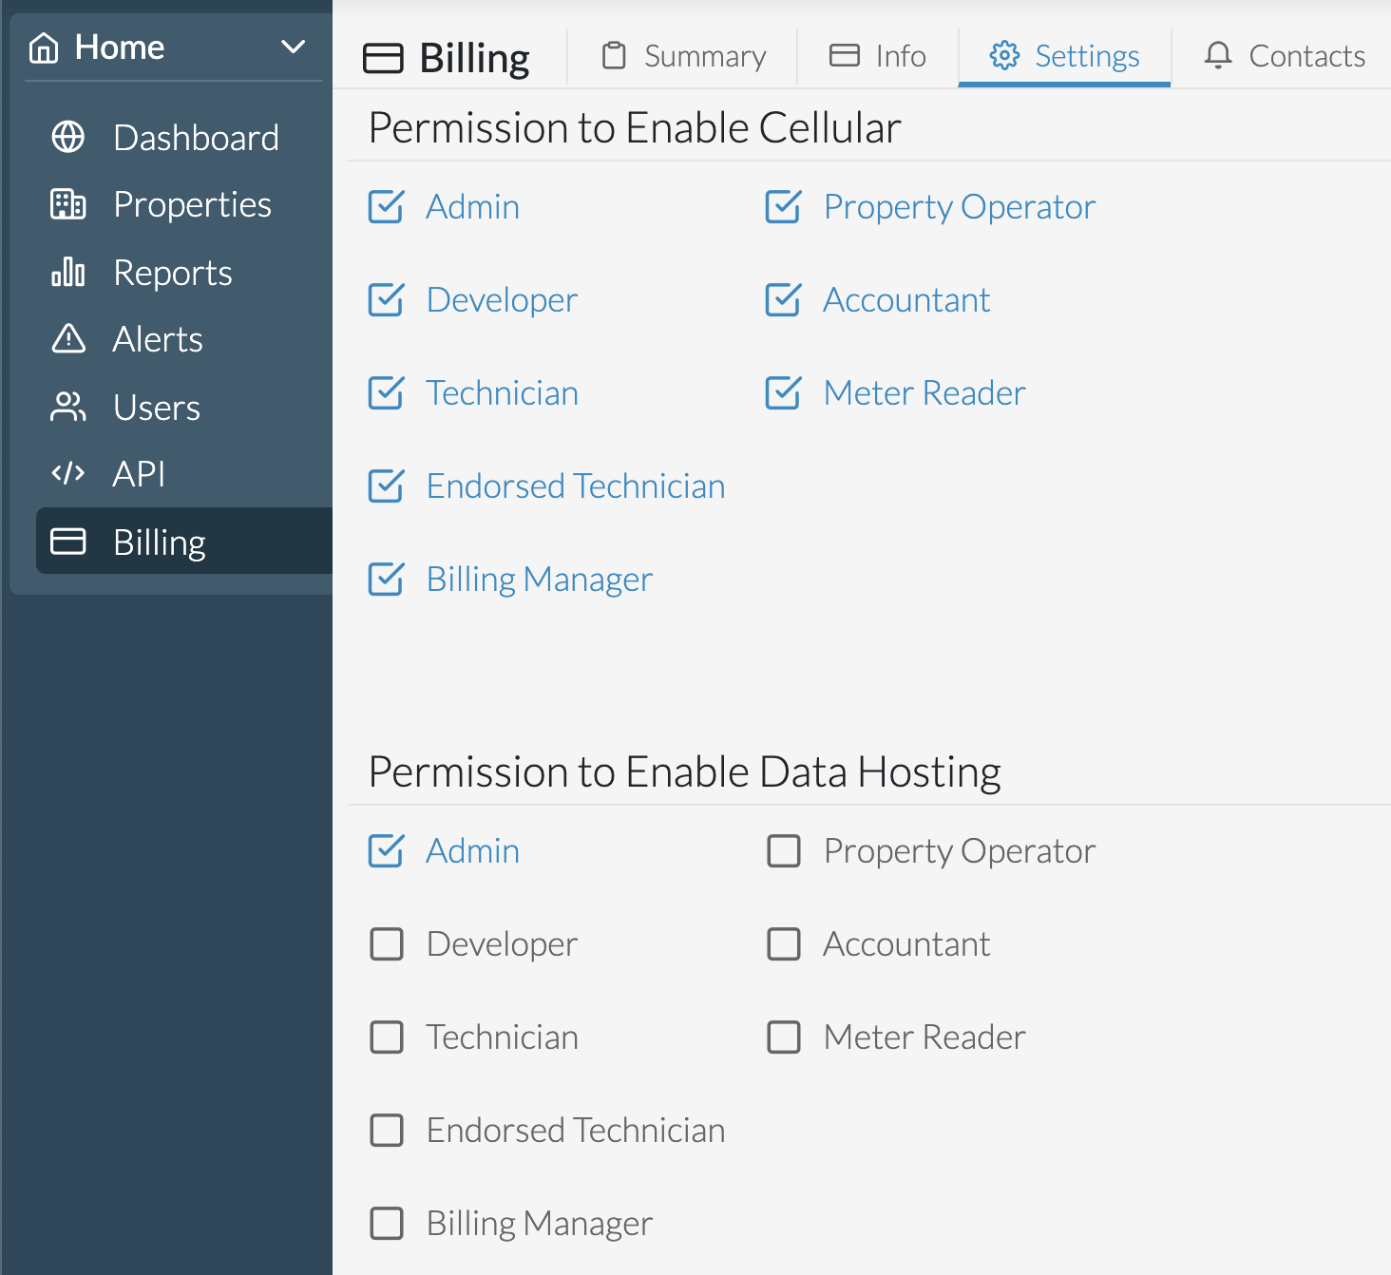Click the Endorsed Technician label under Cellular

575,486
